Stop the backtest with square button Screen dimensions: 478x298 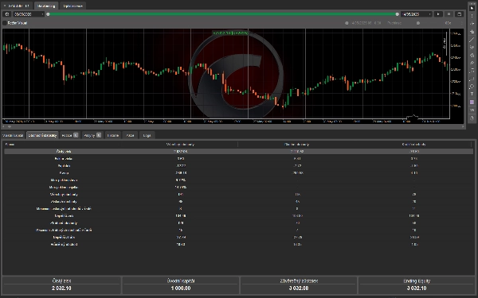[449, 14]
